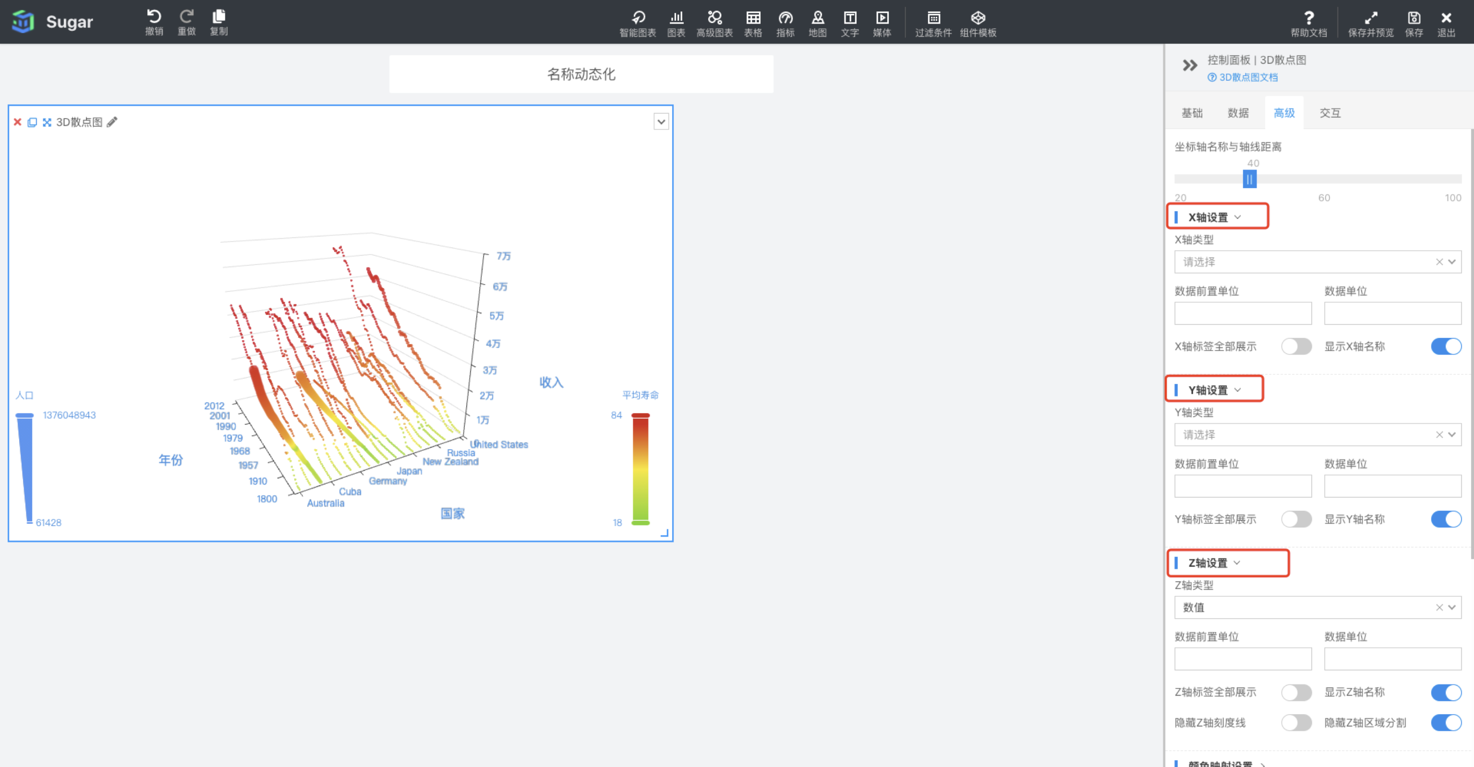Enable the 隐藏Z轴刻度线 switch

coord(1296,723)
